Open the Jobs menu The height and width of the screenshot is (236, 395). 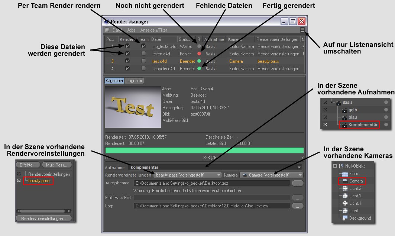pos(131,30)
